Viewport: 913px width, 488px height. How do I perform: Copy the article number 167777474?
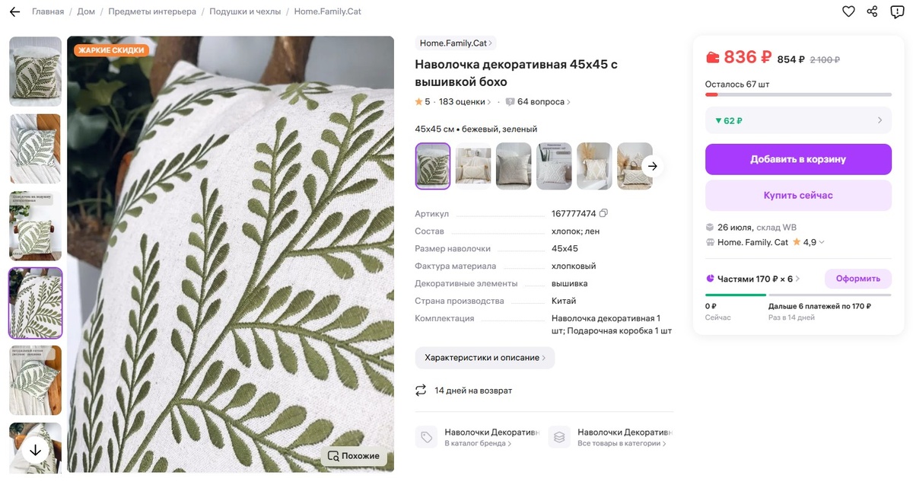(x=603, y=214)
